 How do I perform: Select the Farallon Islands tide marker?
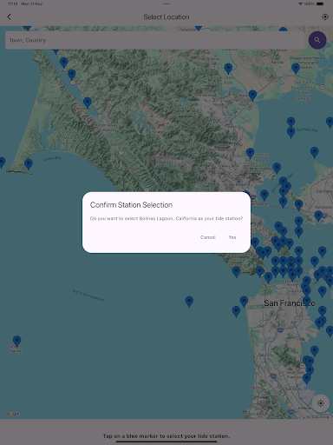pyautogui.click(x=16, y=342)
